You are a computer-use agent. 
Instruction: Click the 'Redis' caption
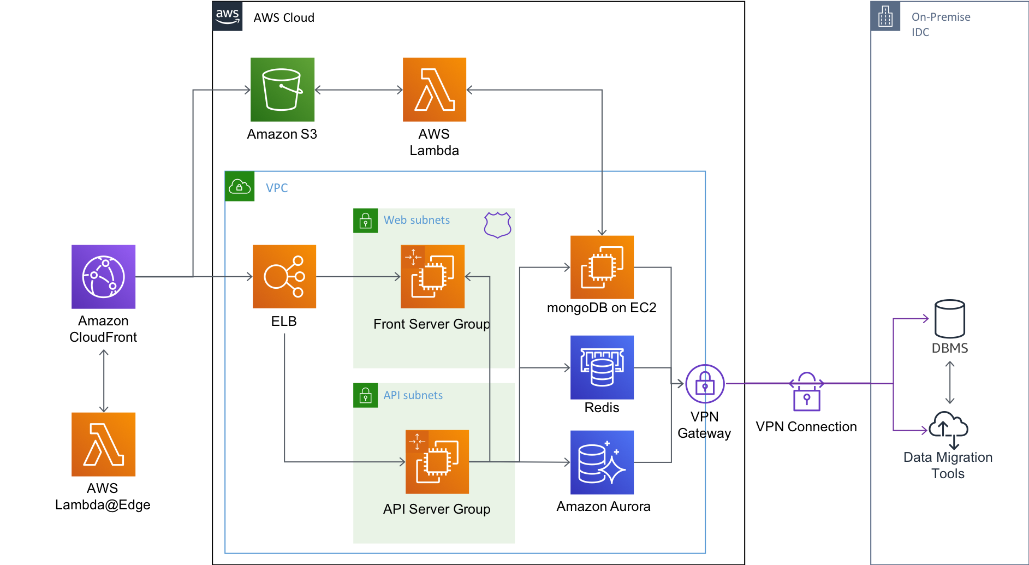(x=602, y=408)
